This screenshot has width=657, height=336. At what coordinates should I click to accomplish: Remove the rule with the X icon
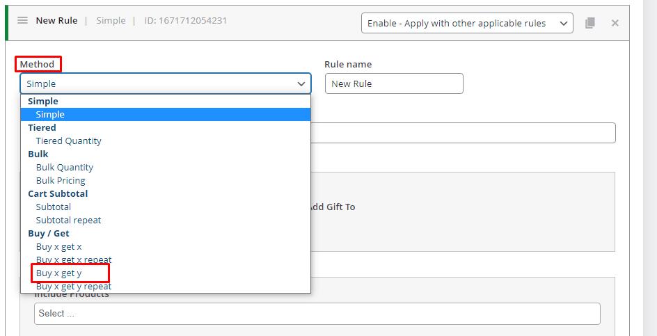615,23
